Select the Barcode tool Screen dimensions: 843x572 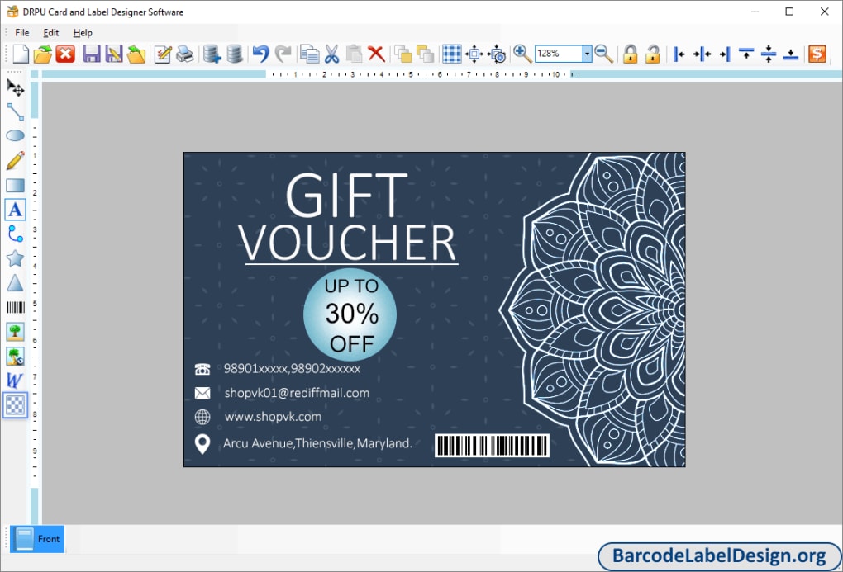tap(15, 307)
